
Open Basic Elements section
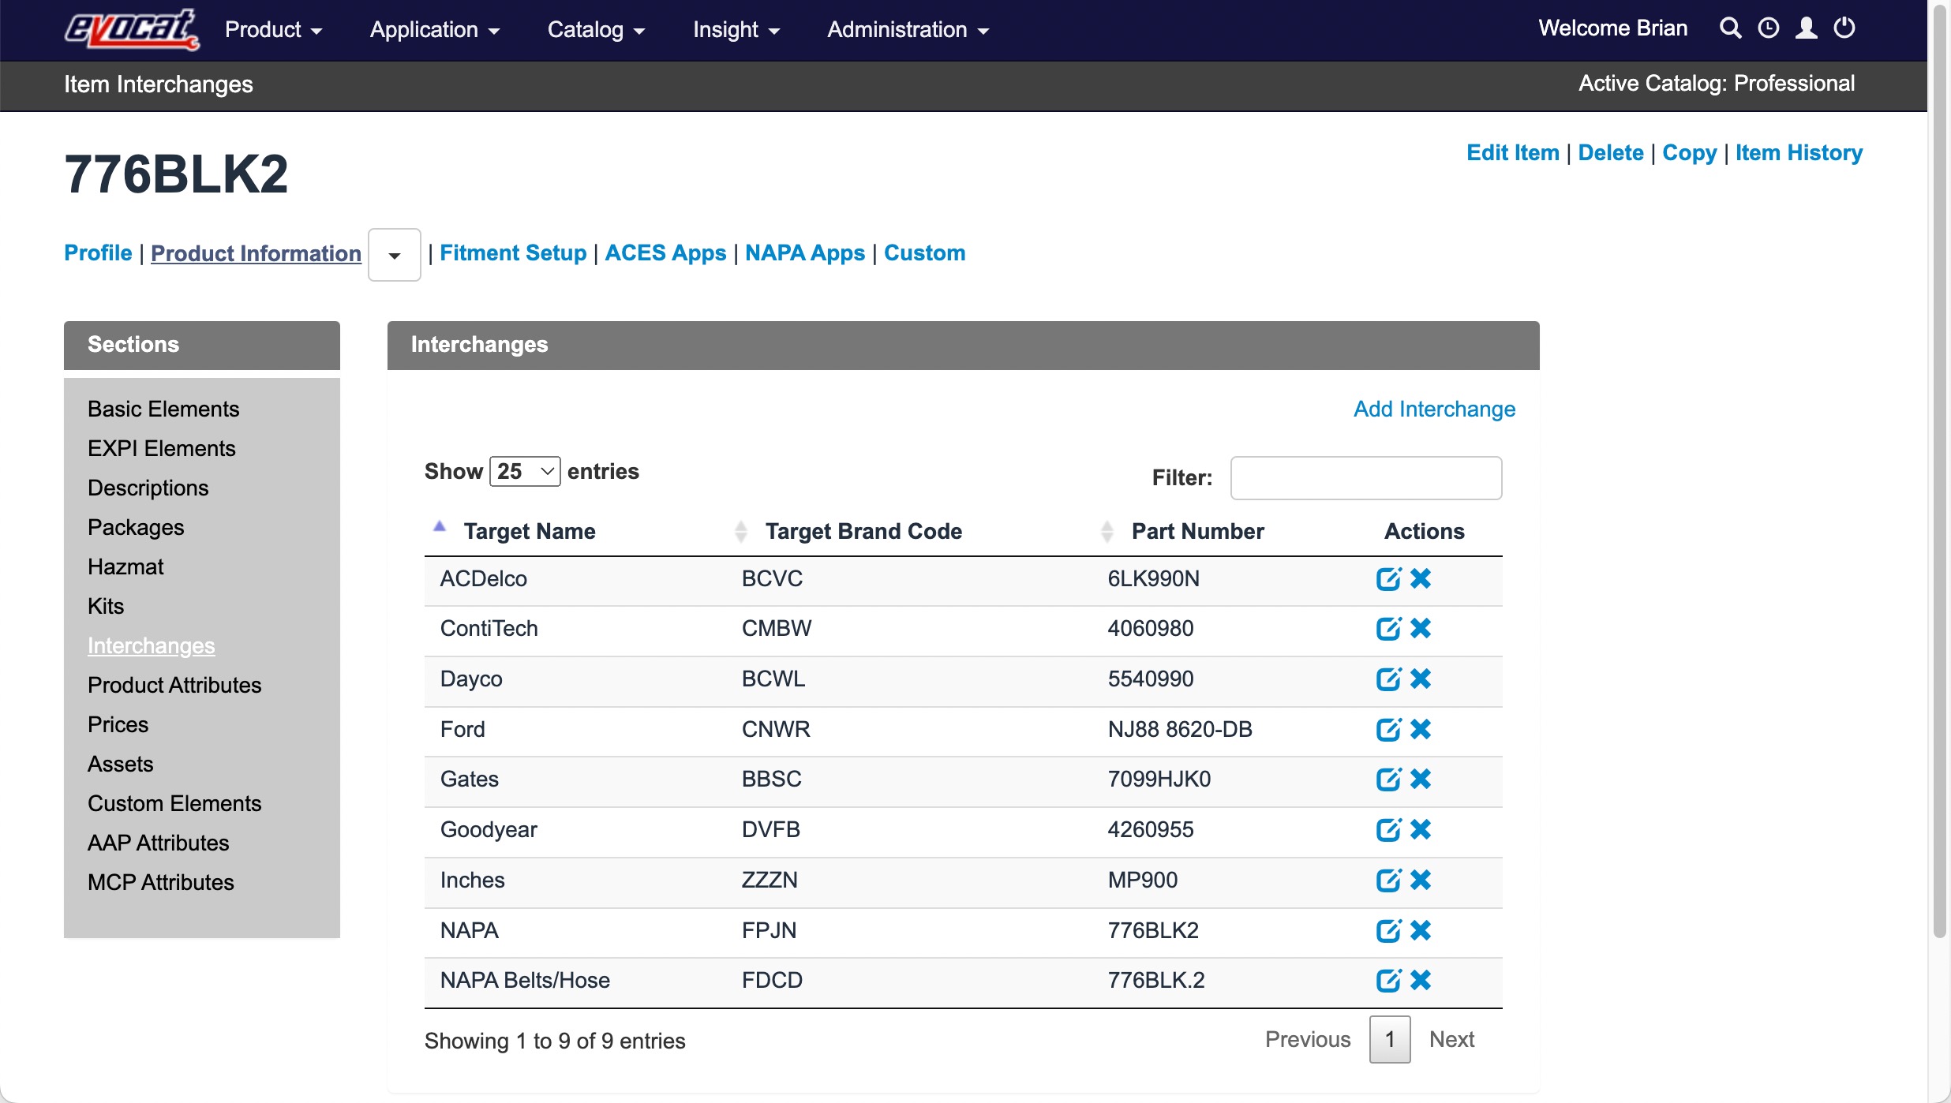(x=163, y=409)
